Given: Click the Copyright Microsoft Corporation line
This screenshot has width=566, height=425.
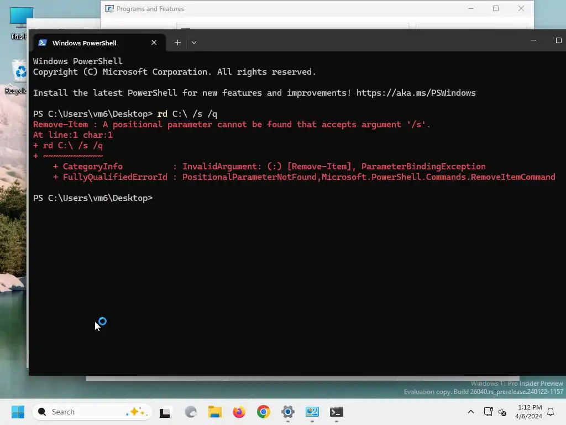Looking at the screenshot, I should (x=174, y=72).
